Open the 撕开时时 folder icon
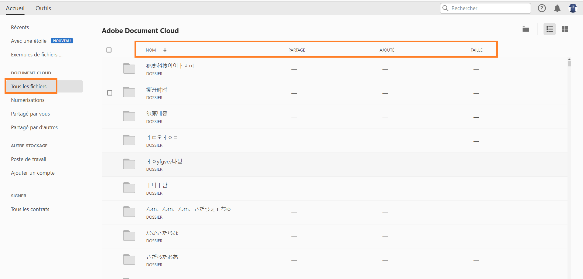This screenshot has height=279, width=583. [x=129, y=92]
